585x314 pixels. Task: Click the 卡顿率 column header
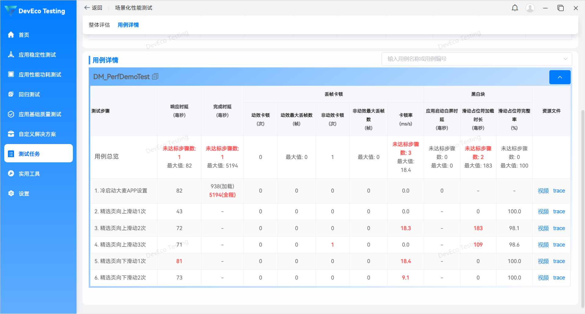[406, 119]
